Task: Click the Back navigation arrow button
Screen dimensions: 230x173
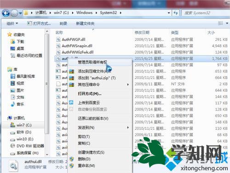Action: 6,13
